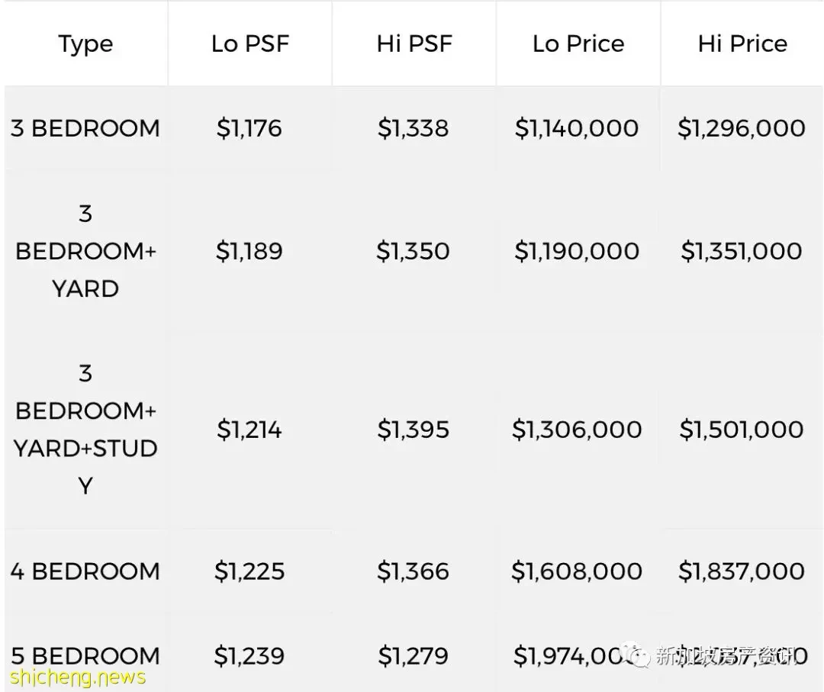
Task: Click the 3 BEDROOM+ YARD+STUDY row label
Action: (x=85, y=430)
